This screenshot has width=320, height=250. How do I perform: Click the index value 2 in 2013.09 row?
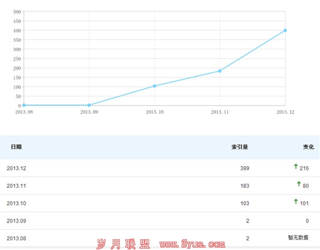[247, 221]
